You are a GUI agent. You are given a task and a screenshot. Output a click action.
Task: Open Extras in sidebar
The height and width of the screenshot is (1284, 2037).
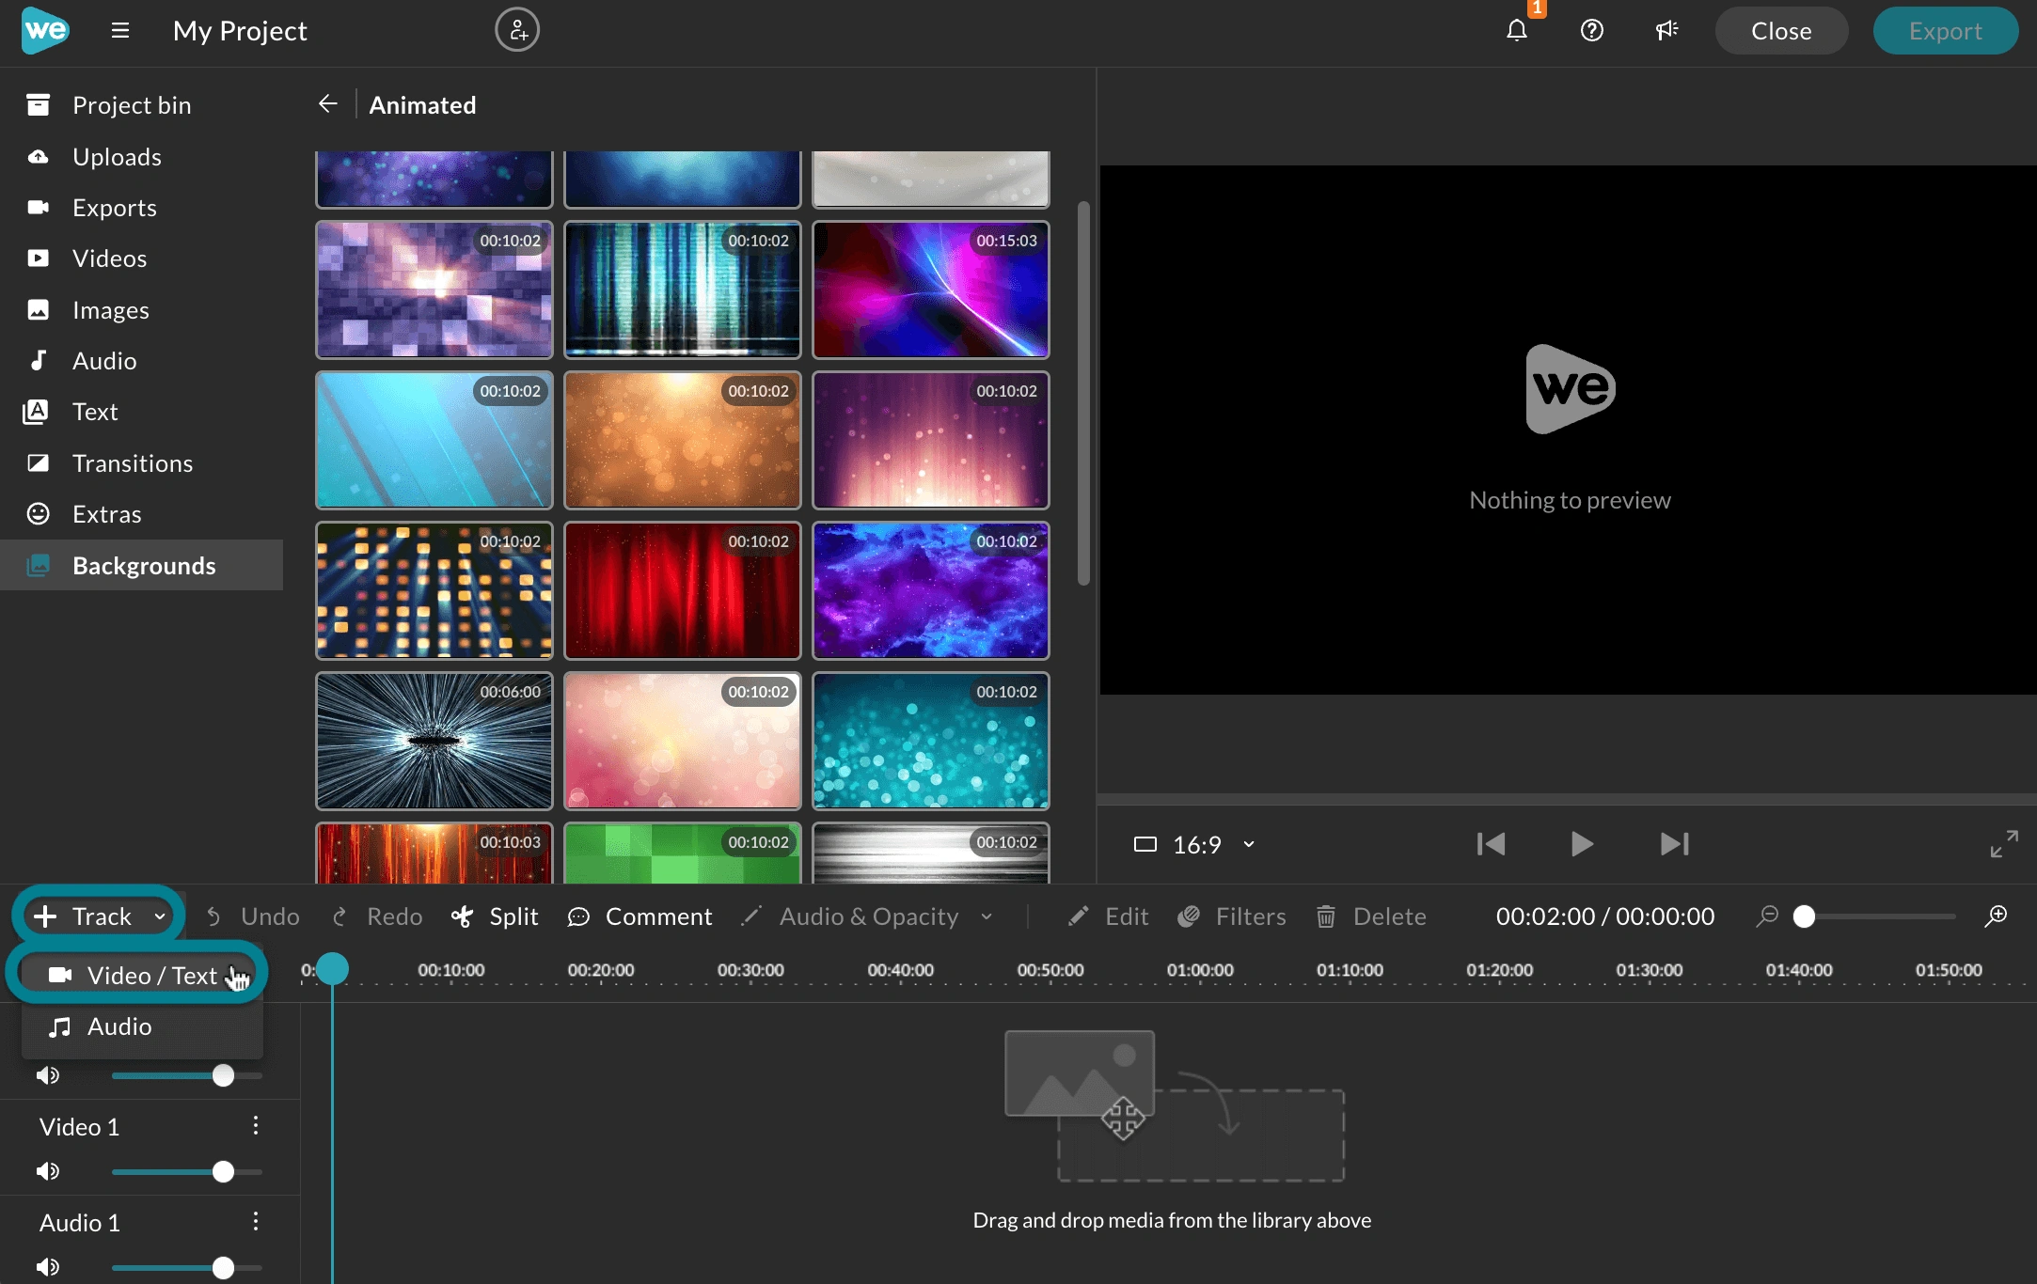click(141, 514)
